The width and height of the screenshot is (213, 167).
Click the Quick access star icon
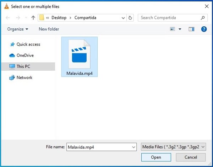(x=12, y=44)
